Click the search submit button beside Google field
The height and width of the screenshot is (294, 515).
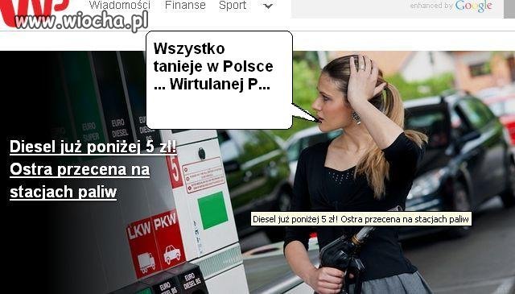[509, 8]
